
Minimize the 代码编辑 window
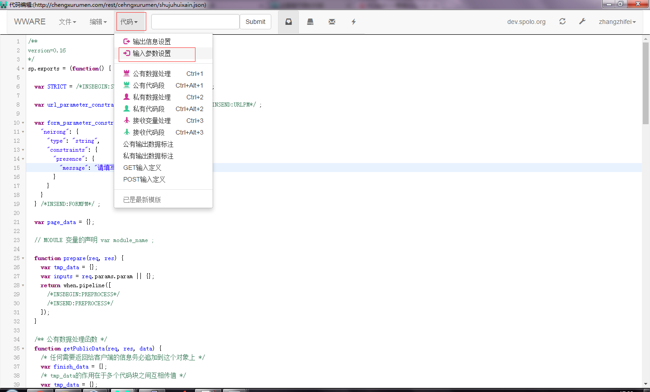tap(609, 4)
